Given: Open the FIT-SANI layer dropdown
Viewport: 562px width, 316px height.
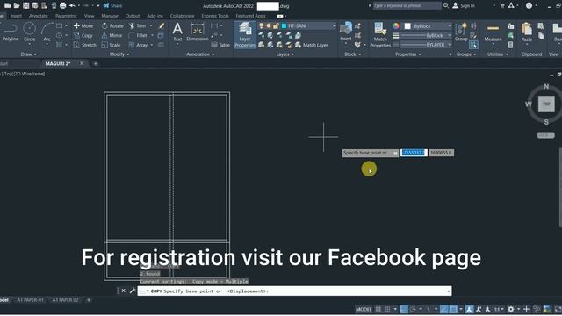Looking at the screenshot, I should tap(334, 25).
